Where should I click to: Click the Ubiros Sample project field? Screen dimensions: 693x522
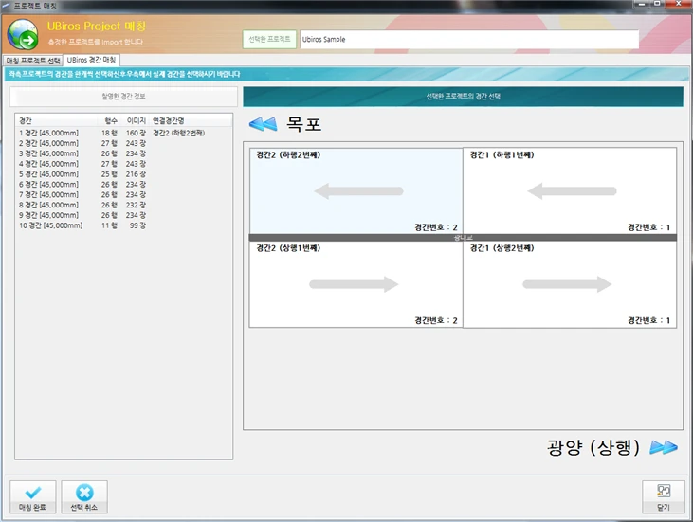[x=469, y=39]
